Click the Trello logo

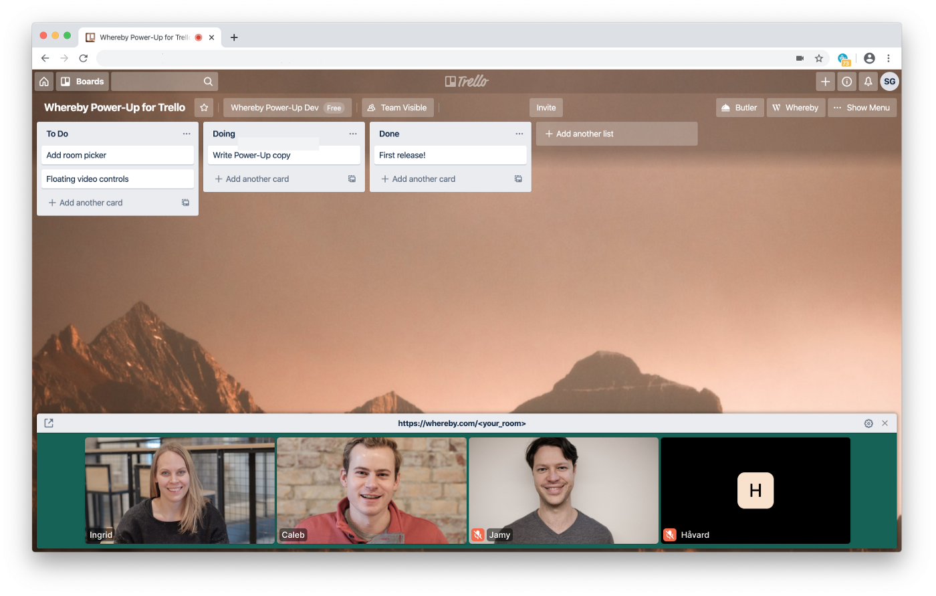tap(467, 82)
